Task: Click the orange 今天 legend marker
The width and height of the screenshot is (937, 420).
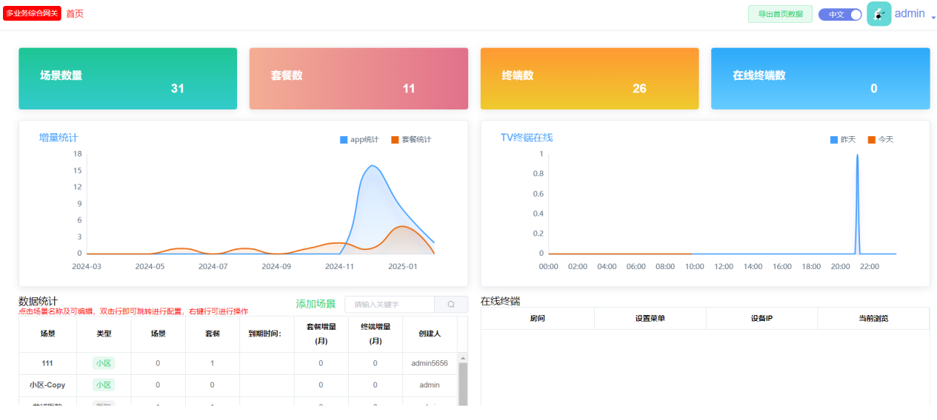Action: pos(871,140)
